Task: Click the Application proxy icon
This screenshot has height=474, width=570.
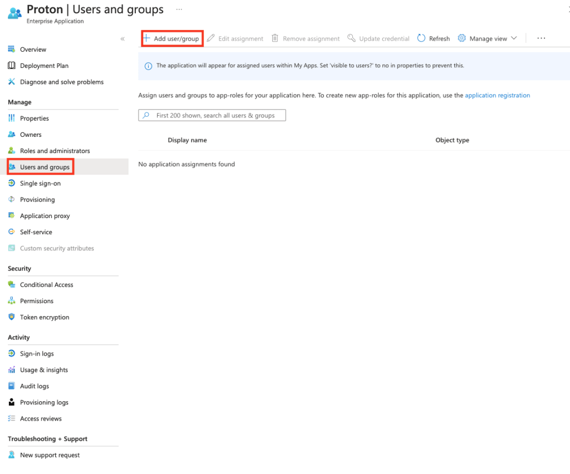Action: [x=12, y=215]
